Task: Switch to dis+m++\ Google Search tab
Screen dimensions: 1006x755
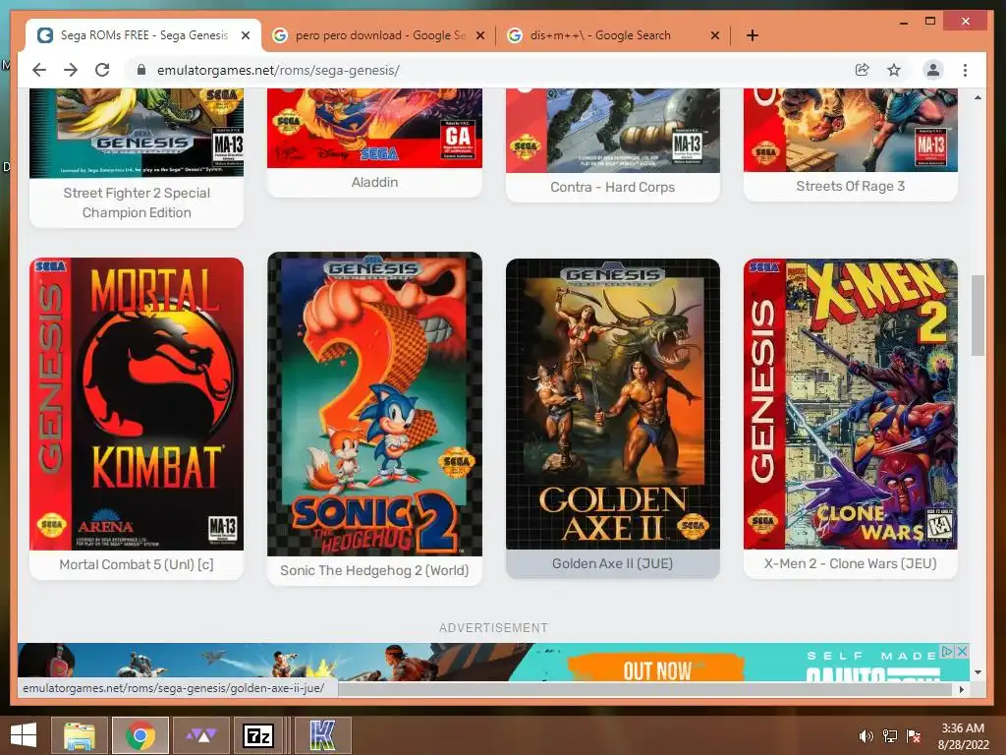Action: tap(613, 35)
